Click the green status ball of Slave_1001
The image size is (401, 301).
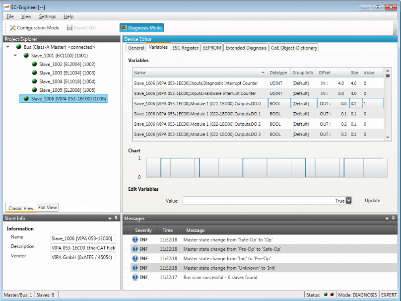(x=26, y=55)
